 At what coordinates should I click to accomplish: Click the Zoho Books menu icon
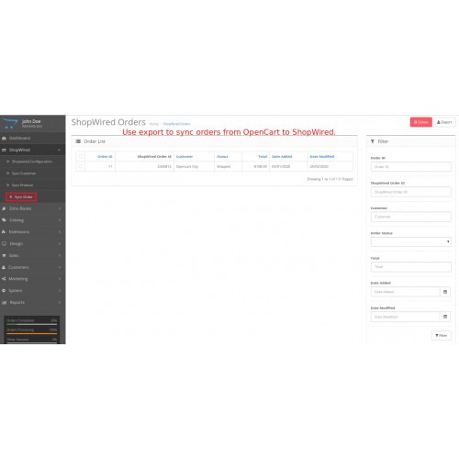[x=4, y=208]
